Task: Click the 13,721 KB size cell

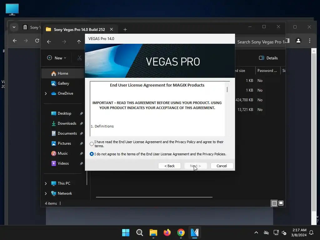Action: pos(245,110)
